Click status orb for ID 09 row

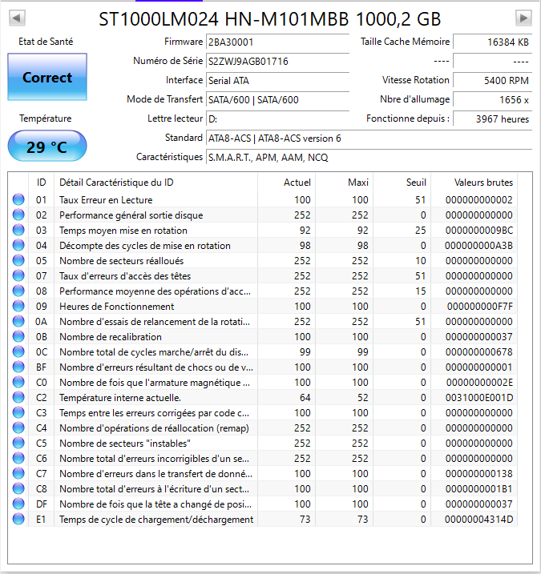tap(18, 306)
